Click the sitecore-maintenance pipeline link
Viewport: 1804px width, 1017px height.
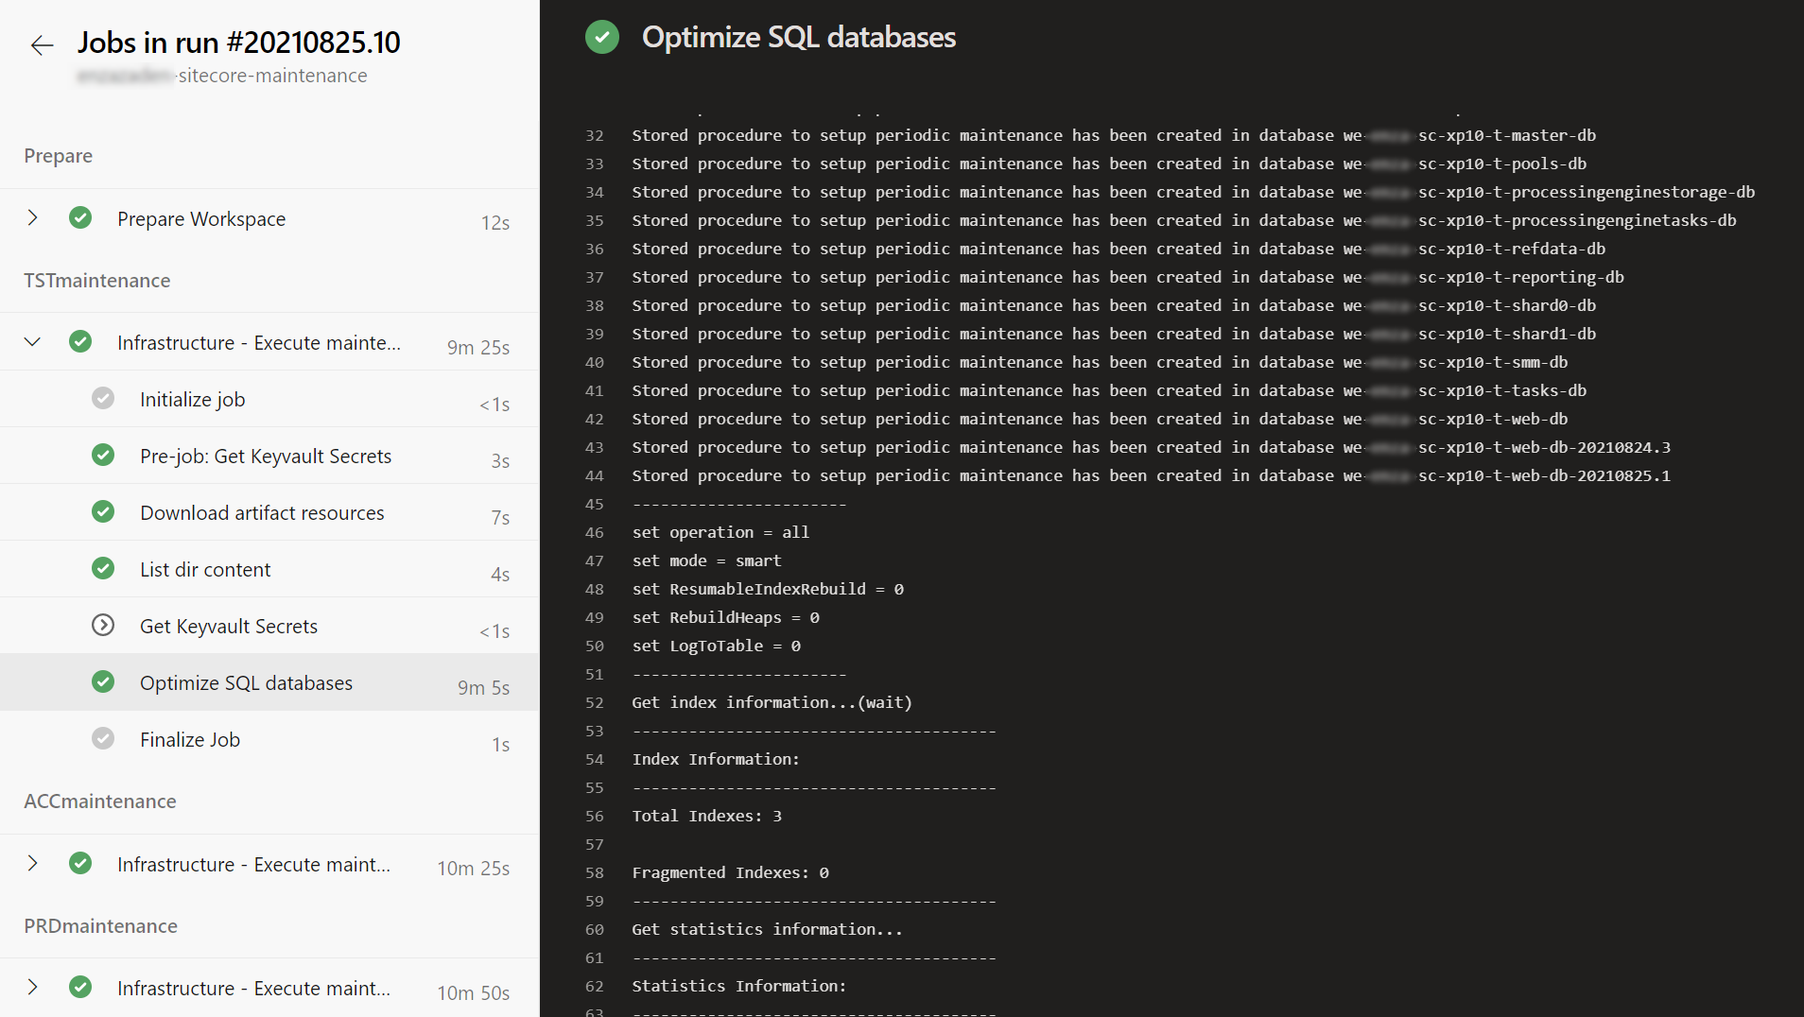(272, 77)
